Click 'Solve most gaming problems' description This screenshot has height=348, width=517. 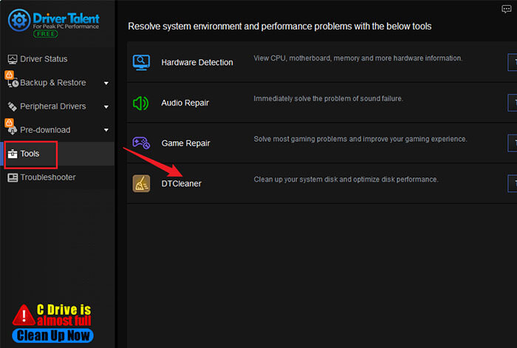tap(360, 139)
